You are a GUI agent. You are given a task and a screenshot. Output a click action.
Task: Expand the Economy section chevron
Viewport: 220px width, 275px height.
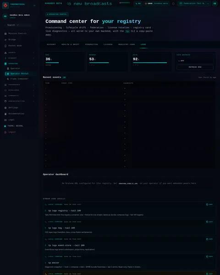(33, 58)
